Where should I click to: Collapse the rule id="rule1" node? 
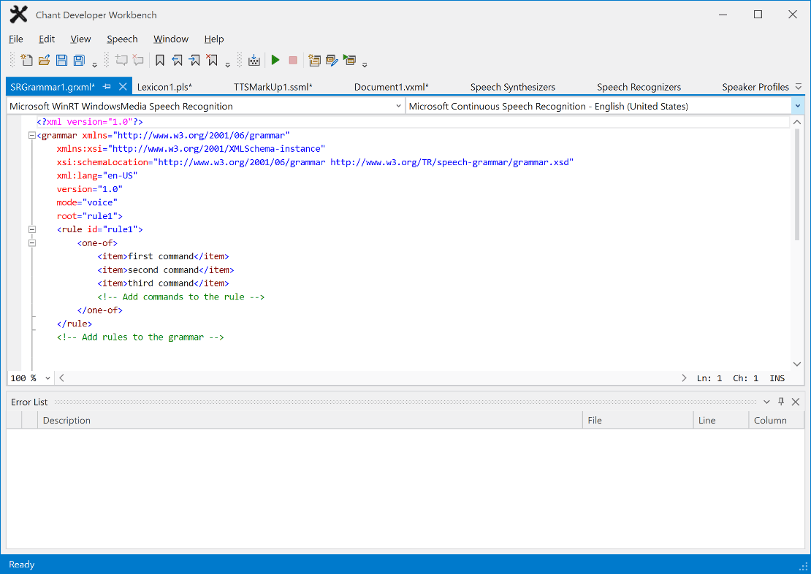32,229
